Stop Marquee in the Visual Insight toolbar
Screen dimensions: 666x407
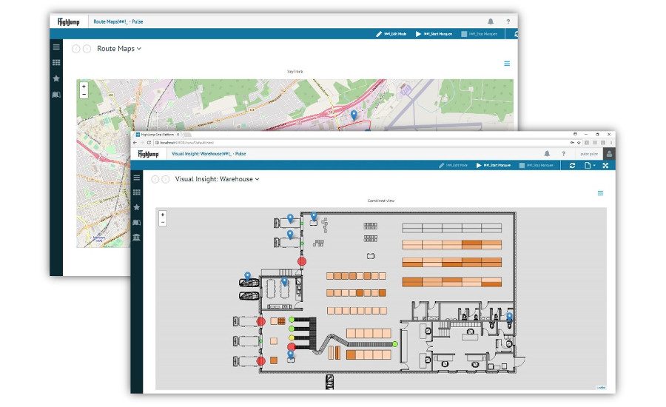pos(536,165)
